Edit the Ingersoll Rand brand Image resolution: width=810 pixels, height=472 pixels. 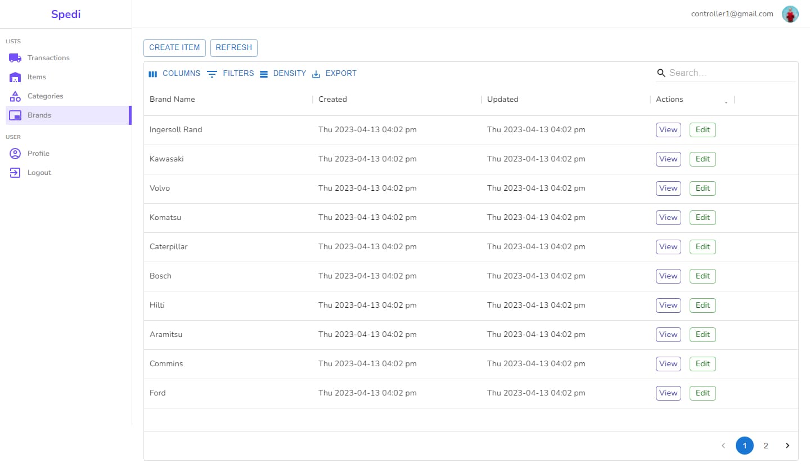point(703,130)
